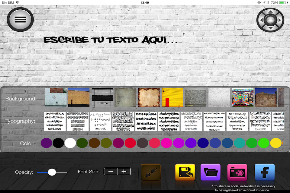The width and height of the screenshot is (290, 193).
Task: Click the pink camera icon
Action: [237, 172]
